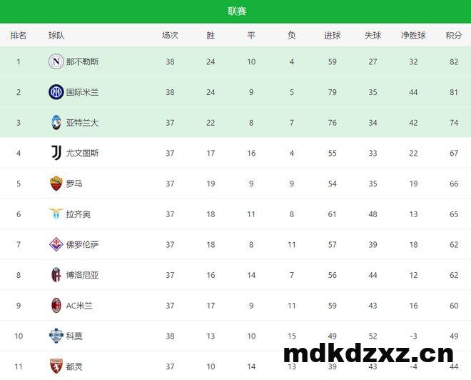Click the AC Milan badge icon

point(56,306)
